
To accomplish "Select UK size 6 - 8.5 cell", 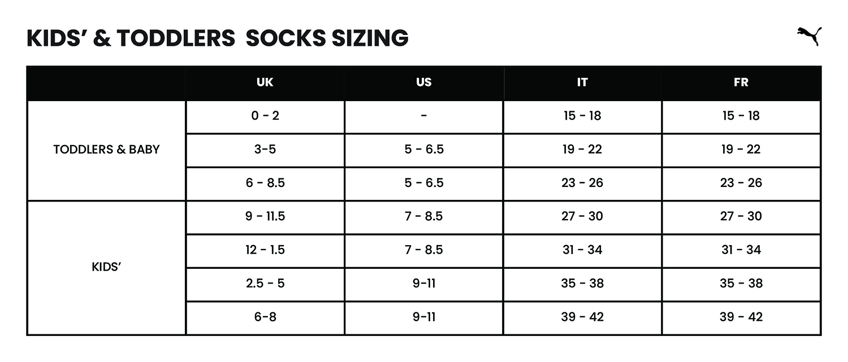I will click(265, 183).
